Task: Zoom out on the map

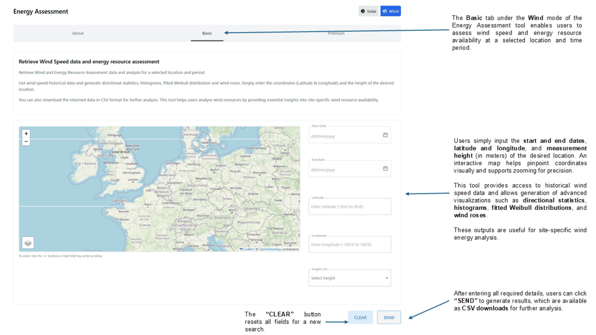Action: pos(26,141)
